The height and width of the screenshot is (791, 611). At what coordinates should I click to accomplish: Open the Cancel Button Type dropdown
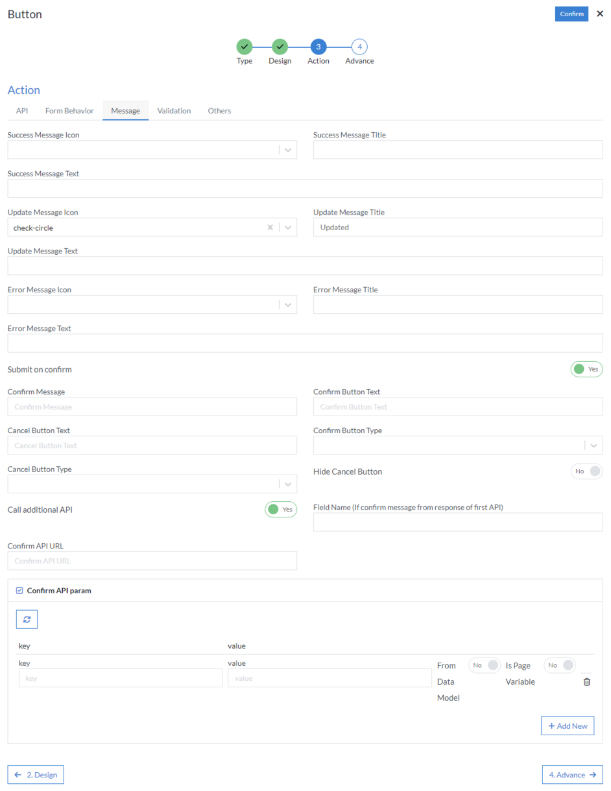[287, 484]
